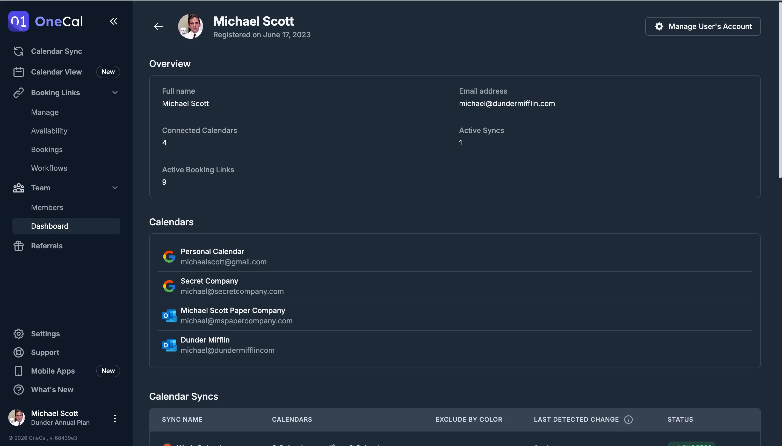Click Active Booking Links value 9
The height and width of the screenshot is (446, 782).
tap(164, 182)
